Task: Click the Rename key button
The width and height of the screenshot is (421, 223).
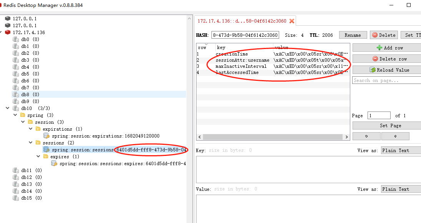Action: pos(353,35)
